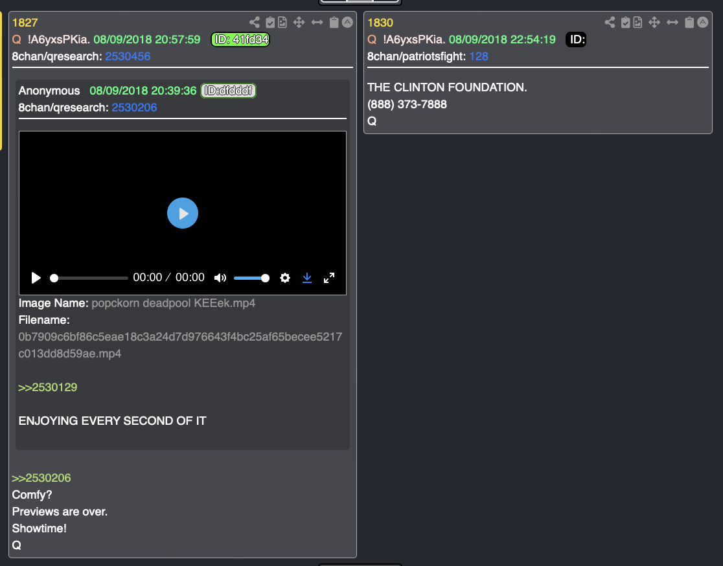Click the video time display 00:00 / 00:00
723x566 pixels.
[x=168, y=277]
